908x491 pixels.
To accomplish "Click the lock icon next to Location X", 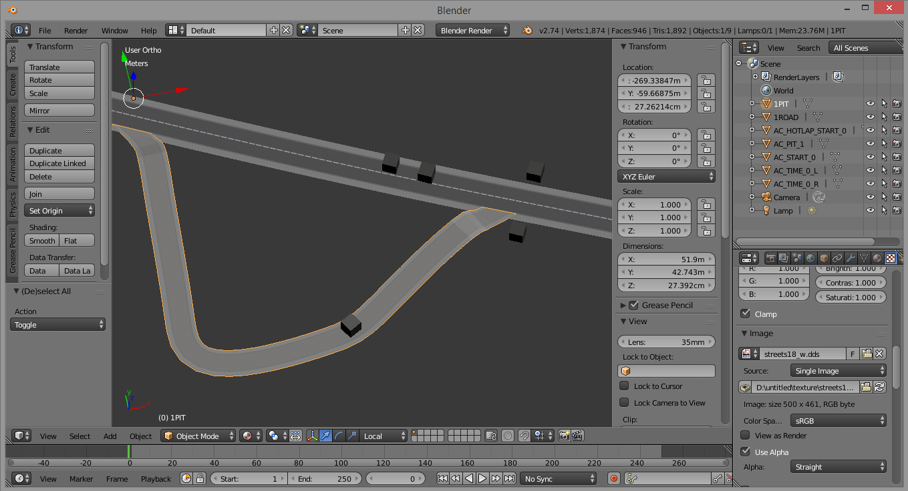I will pyautogui.click(x=706, y=80).
